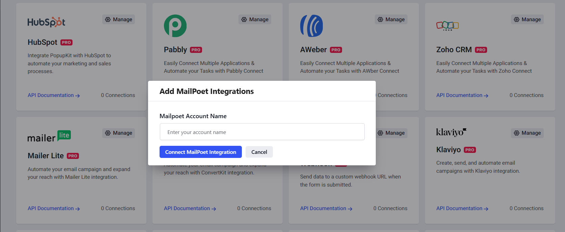
Task: Click the Mailer Lite logo
Action: (x=49, y=136)
